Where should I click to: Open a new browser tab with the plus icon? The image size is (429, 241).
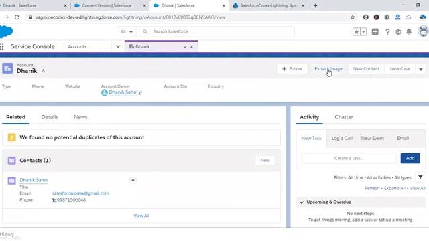pos(316,5)
